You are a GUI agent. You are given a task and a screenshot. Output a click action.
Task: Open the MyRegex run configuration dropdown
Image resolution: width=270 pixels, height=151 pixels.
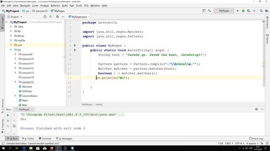pyautogui.click(x=224, y=11)
